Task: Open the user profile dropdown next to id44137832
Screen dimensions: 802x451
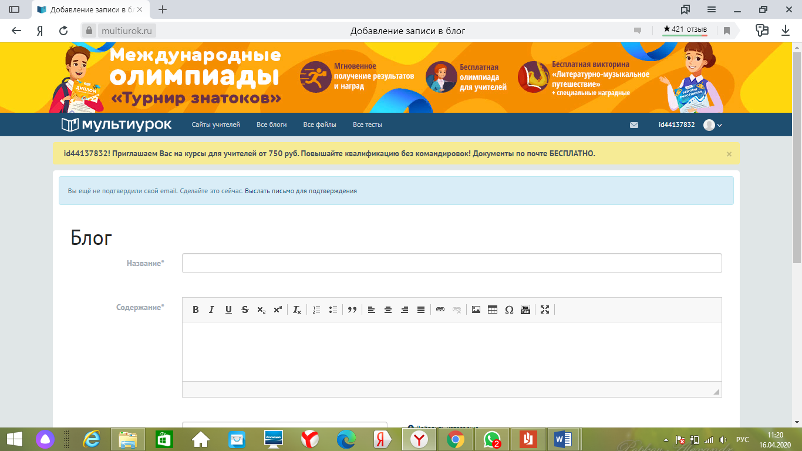Action: pyautogui.click(x=712, y=124)
